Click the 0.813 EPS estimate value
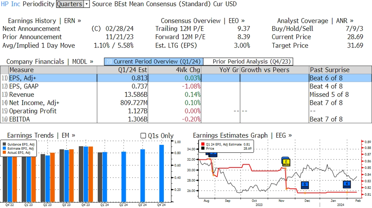 [x=139, y=78]
